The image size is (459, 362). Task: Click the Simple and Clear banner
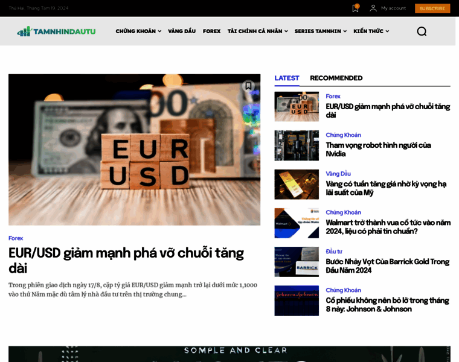pyautogui.click(x=230, y=354)
